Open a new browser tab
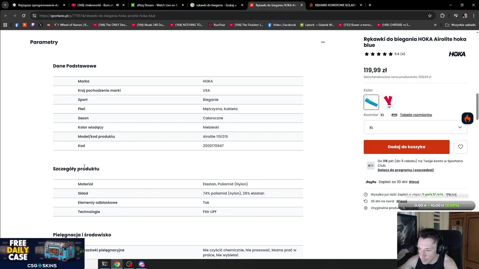 370,5
